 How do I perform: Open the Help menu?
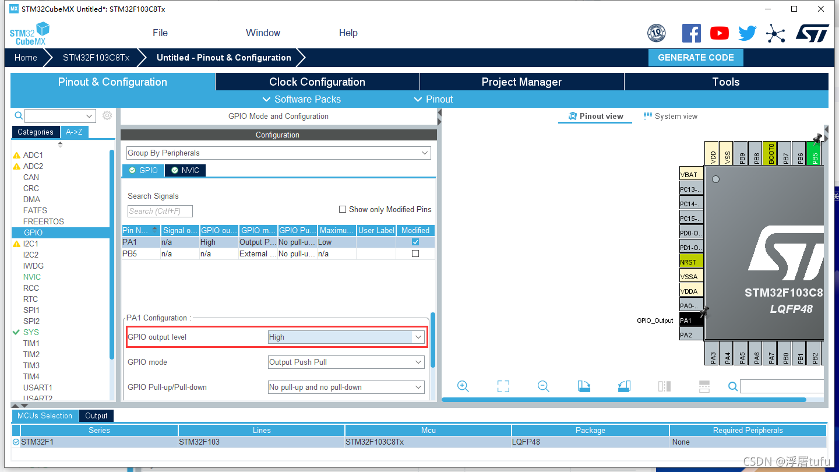pos(348,33)
